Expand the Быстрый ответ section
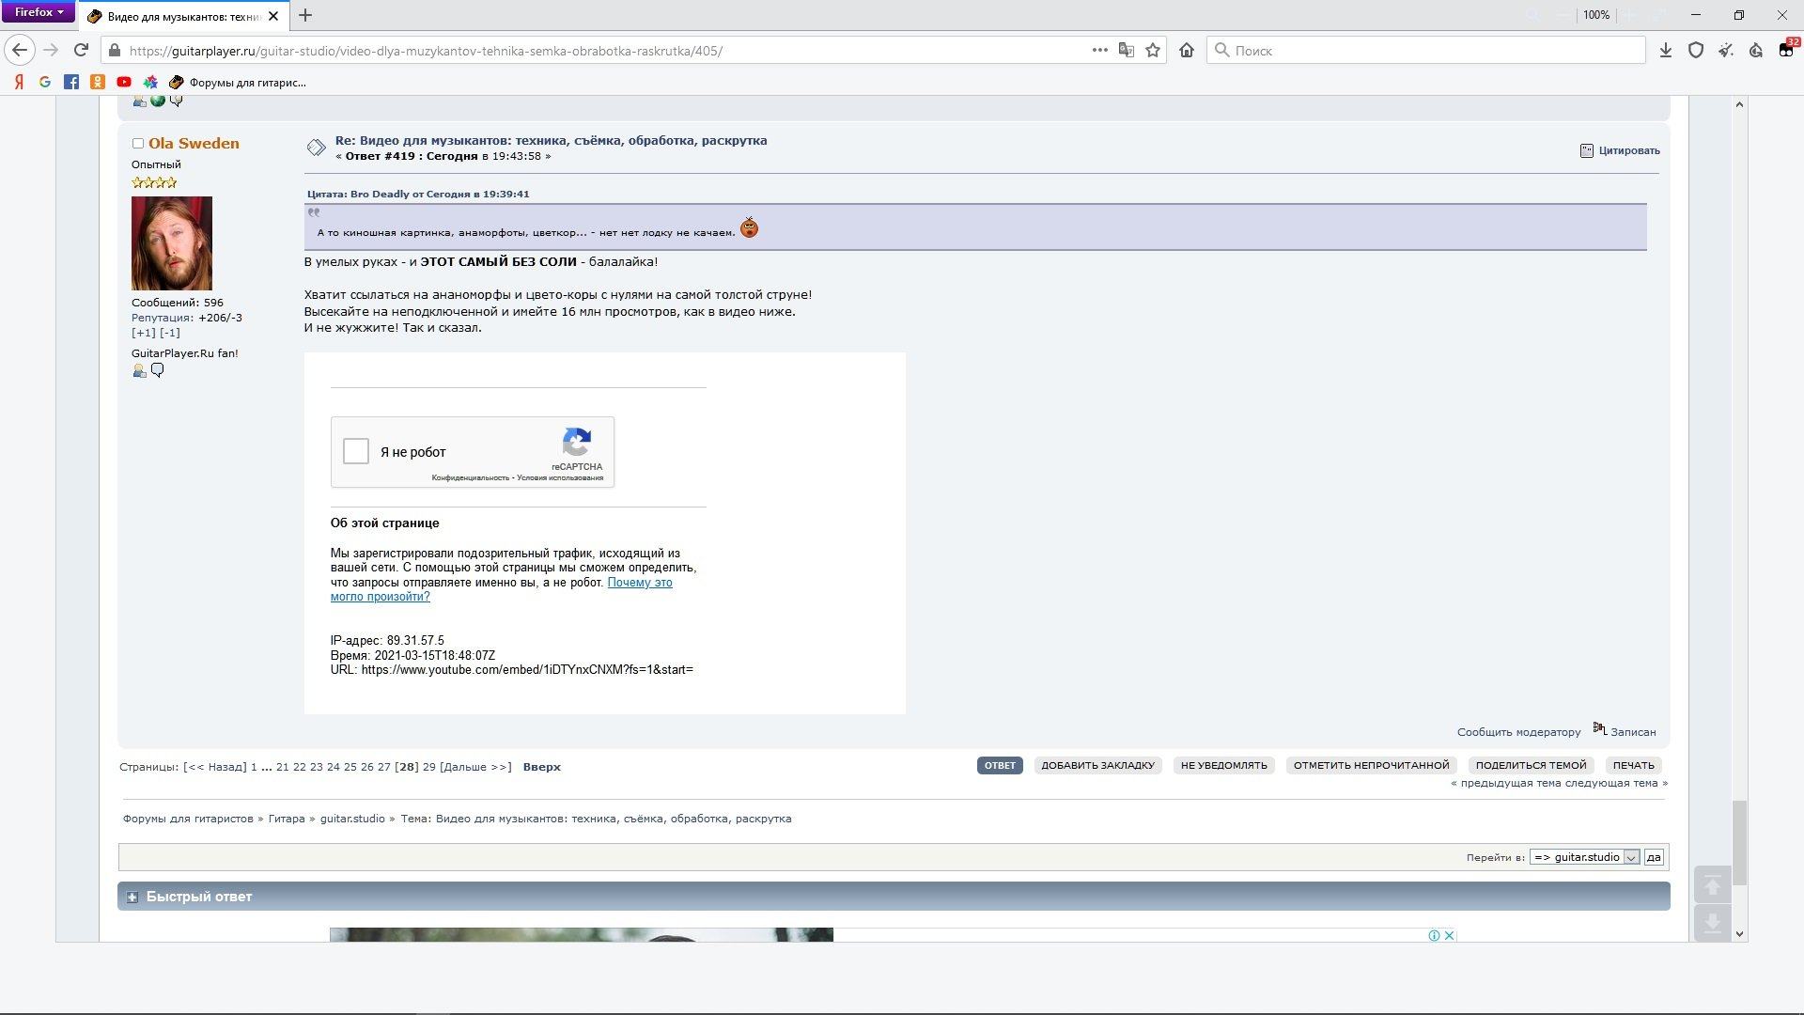The width and height of the screenshot is (1804, 1015). tap(132, 898)
